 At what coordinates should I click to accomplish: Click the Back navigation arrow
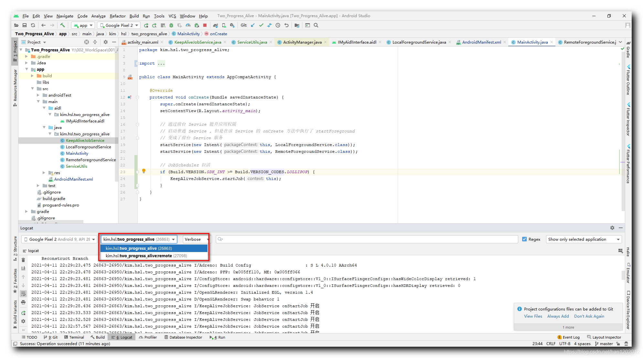coord(44,25)
